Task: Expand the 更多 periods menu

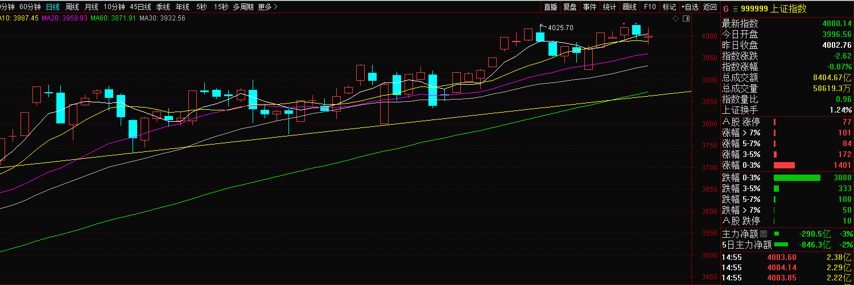Action: pyautogui.click(x=267, y=7)
